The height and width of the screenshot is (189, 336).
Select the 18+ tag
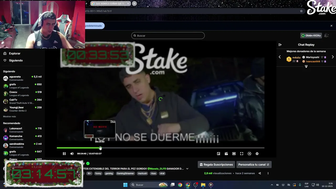pos(89,173)
